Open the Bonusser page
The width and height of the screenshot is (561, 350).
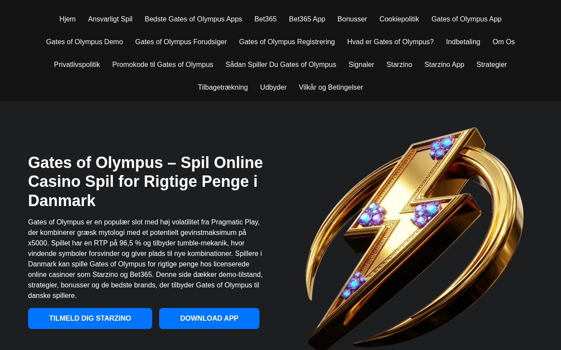pyautogui.click(x=352, y=19)
